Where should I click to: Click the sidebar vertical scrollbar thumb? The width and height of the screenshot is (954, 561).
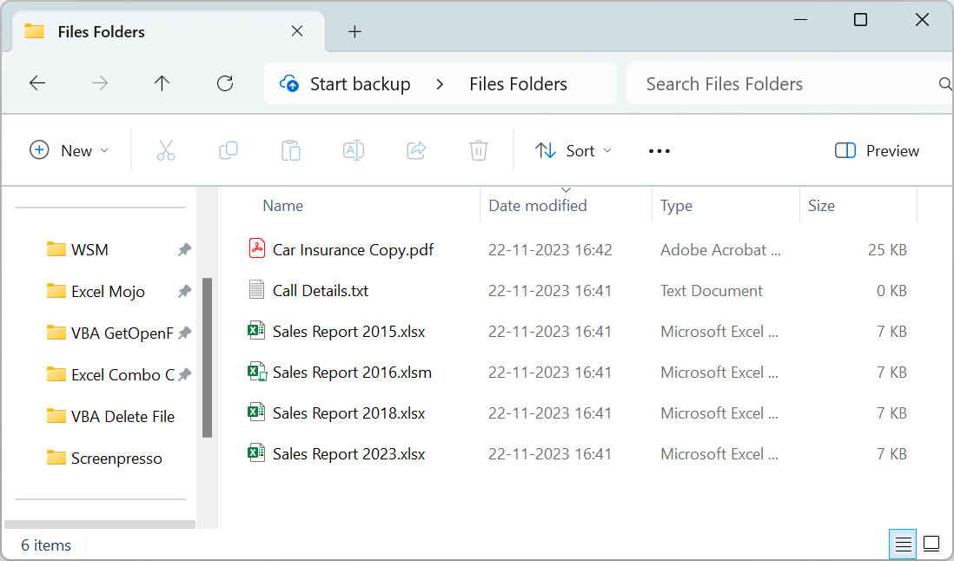pyautogui.click(x=208, y=358)
